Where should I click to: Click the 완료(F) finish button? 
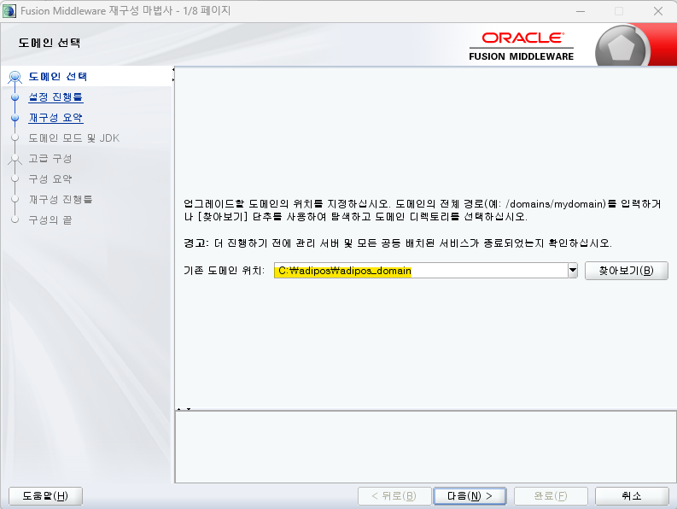(551, 495)
